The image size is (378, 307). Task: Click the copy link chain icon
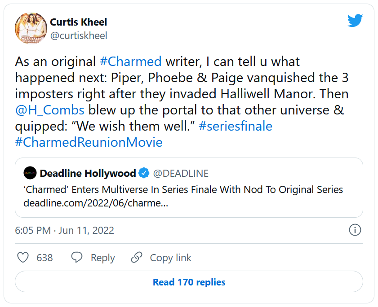pyautogui.click(x=137, y=258)
